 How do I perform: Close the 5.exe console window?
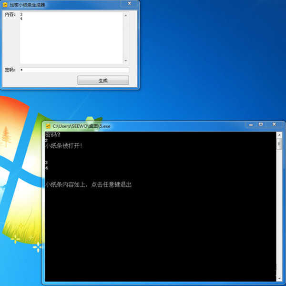click(274, 124)
